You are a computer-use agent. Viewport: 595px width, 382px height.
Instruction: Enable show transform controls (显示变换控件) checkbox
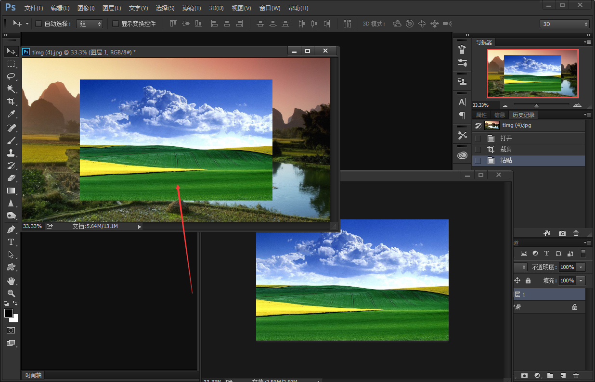(116, 24)
